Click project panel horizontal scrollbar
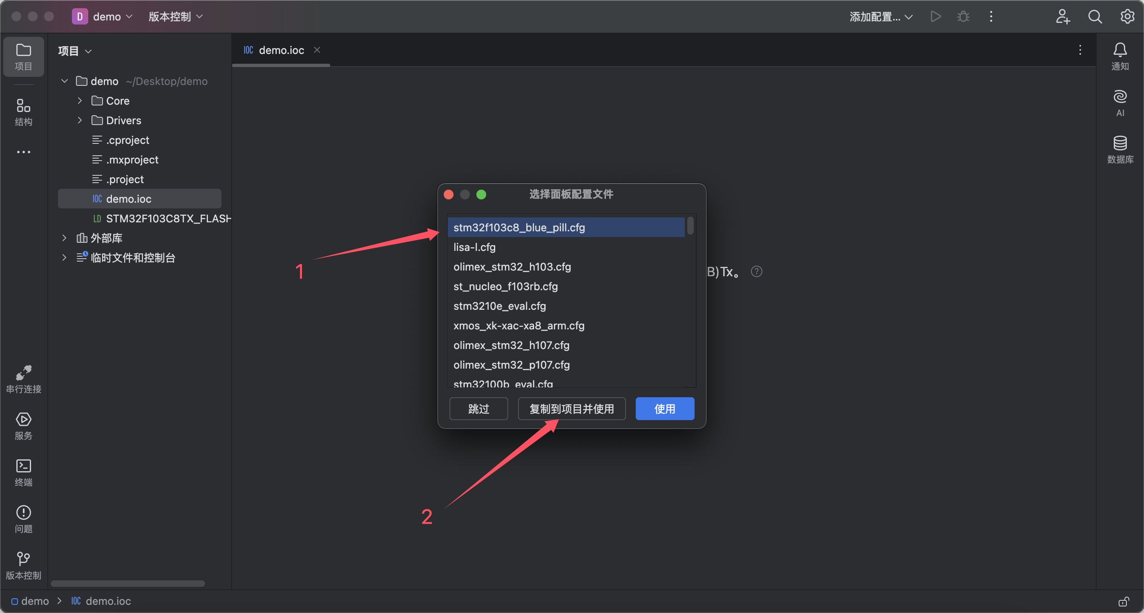The image size is (1144, 613). pos(128,583)
